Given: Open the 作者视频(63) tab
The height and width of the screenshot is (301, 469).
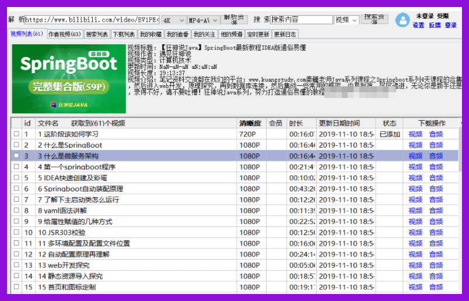Looking at the screenshot, I should click(65, 34).
